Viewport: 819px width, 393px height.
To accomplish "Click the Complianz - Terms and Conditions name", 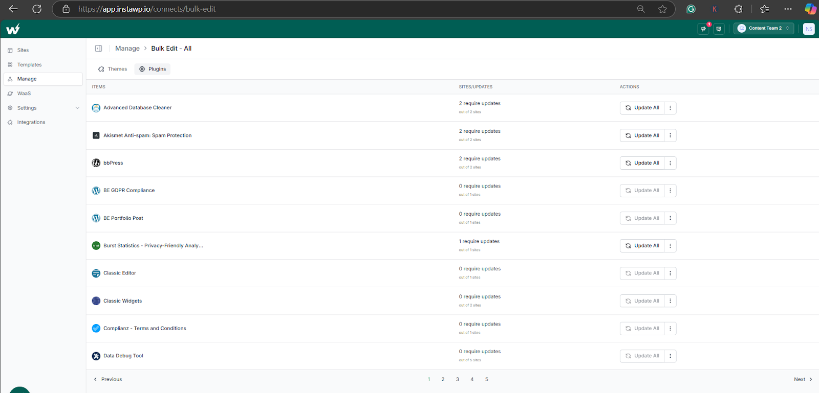I will click(x=145, y=329).
